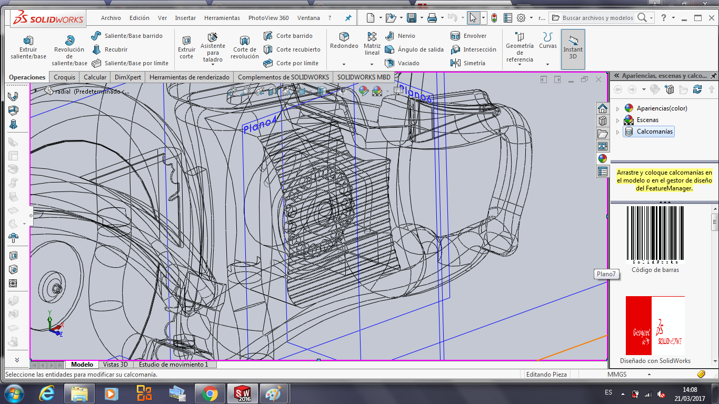This screenshot has width=719, height=404.
Task: Choose Saliente/Base barrido command
Action: point(127,36)
